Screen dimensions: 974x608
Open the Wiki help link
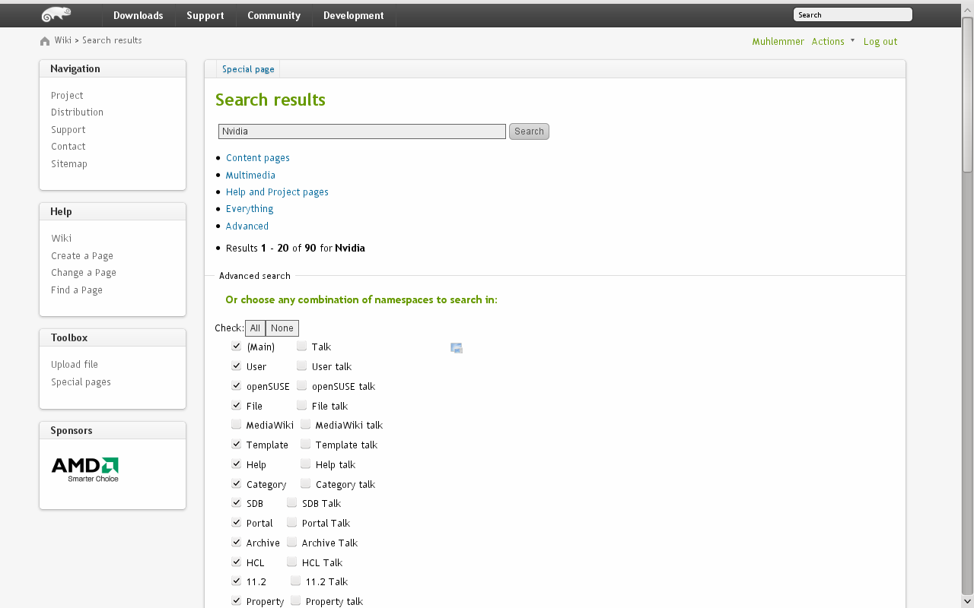(62, 239)
